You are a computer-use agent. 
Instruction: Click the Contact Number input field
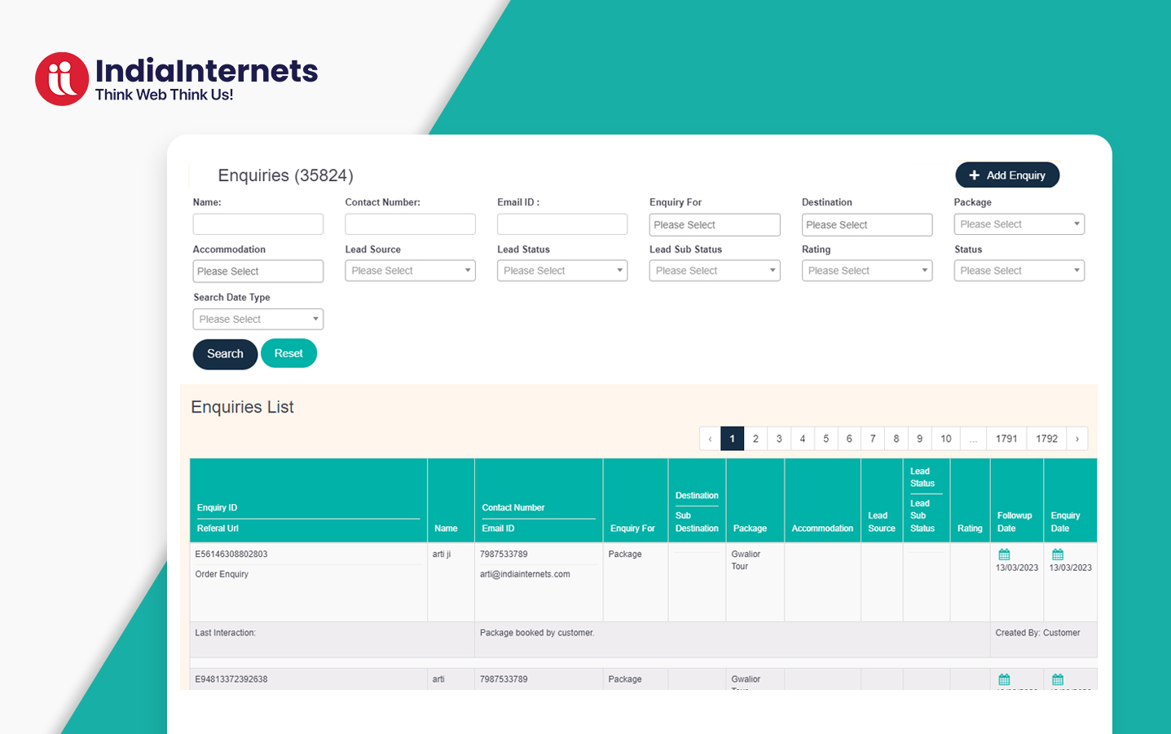[x=410, y=224]
